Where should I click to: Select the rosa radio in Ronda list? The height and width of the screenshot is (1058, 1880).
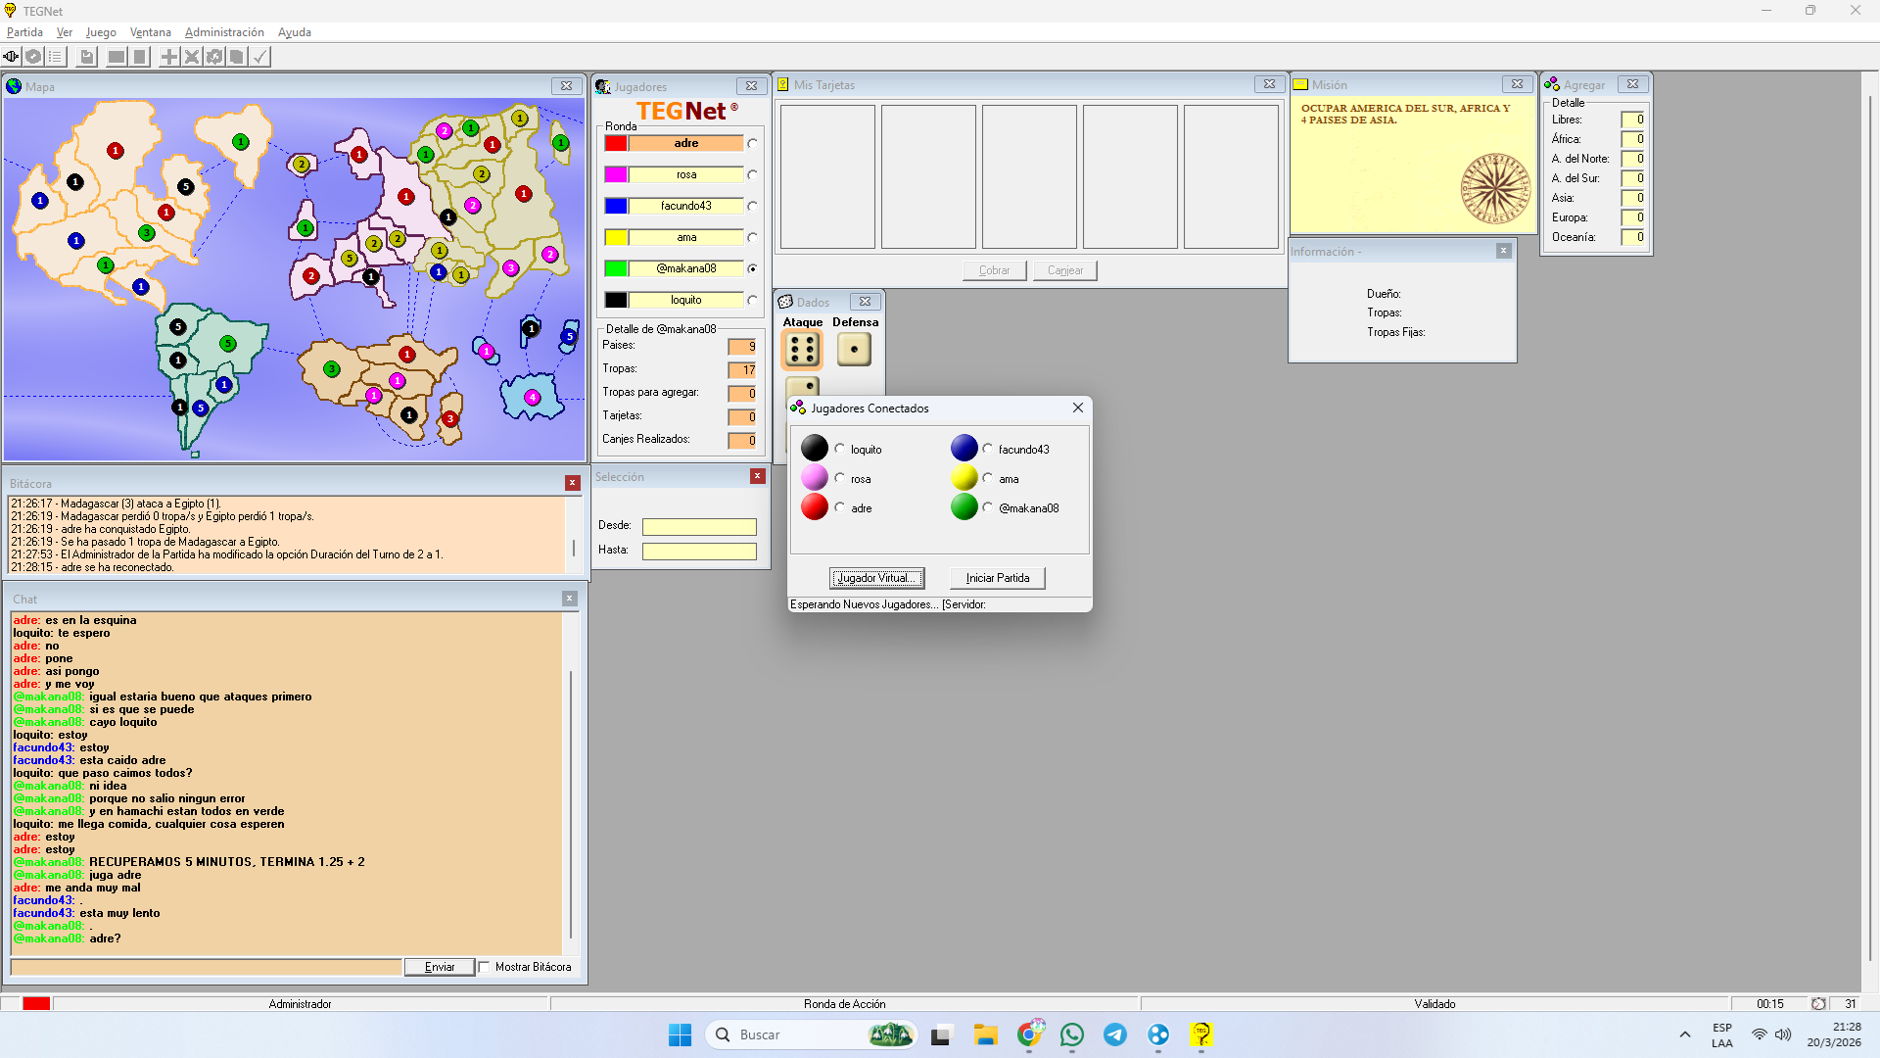pos(752,175)
